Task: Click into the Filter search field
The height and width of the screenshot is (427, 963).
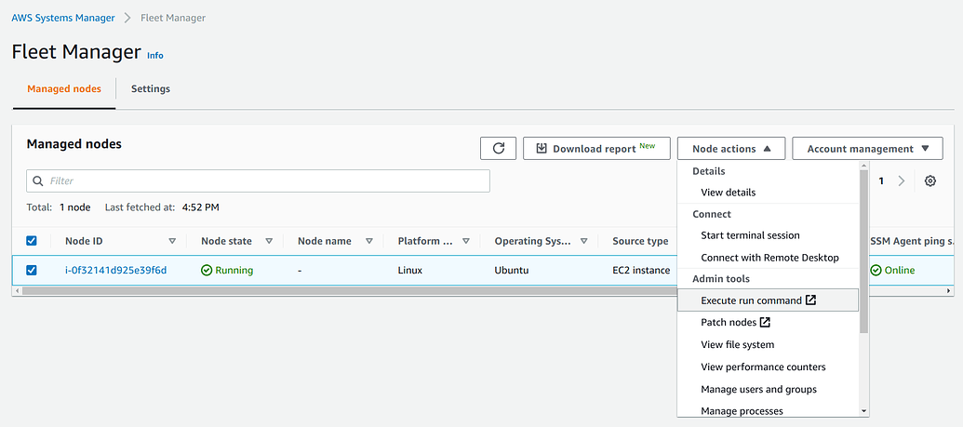Action: pos(258,181)
